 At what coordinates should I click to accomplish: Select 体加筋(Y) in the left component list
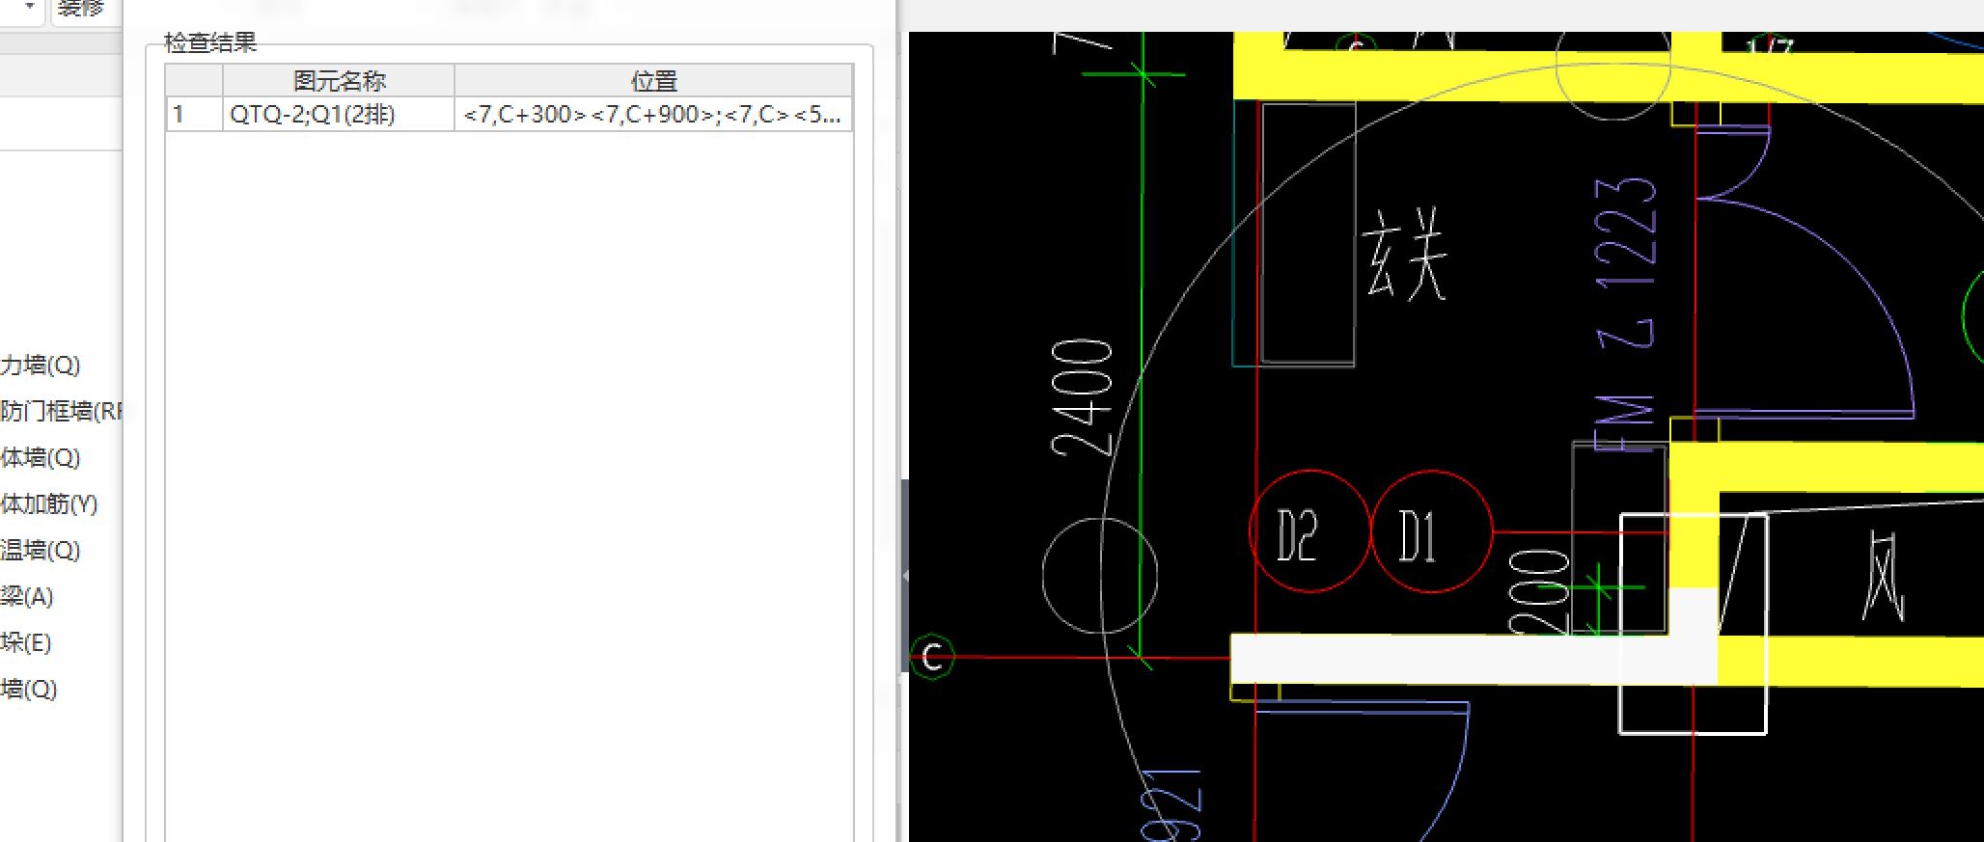tap(49, 504)
